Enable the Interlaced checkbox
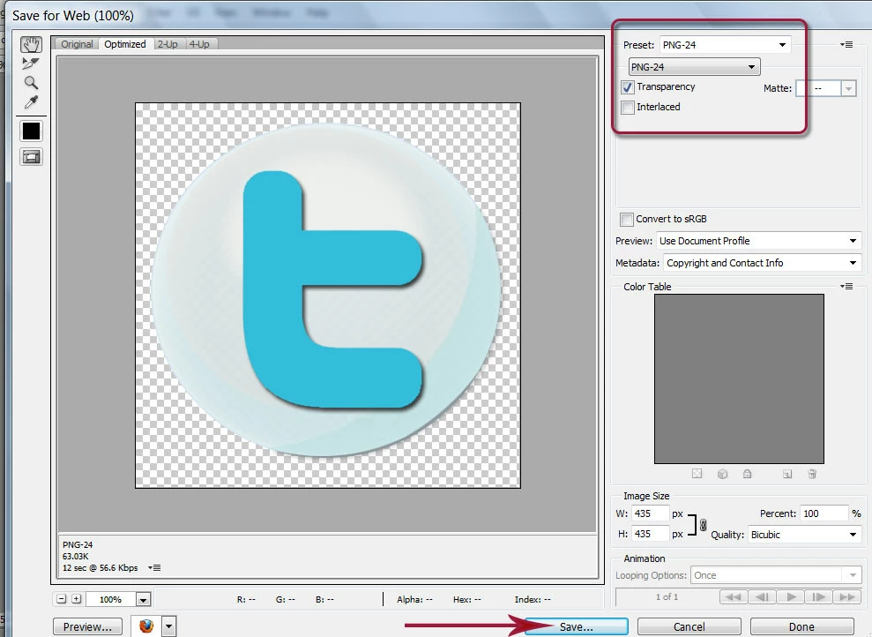Screen dimensions: 872x637 click(x=627, y=108)
